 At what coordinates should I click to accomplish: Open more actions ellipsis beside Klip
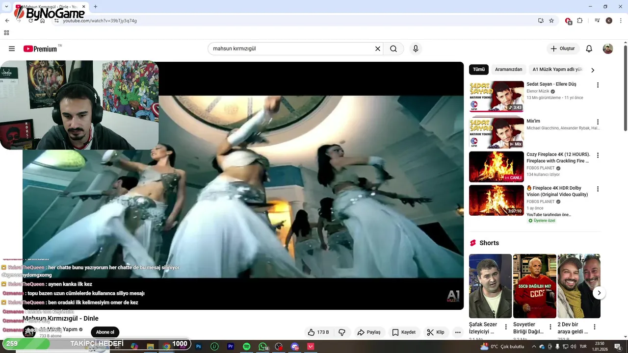(458, 332)
